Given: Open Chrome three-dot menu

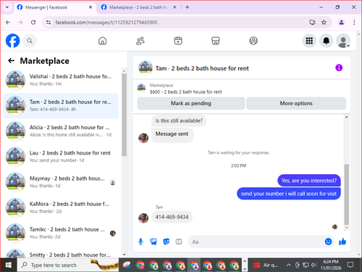Looking at the screenshot, I should (x=354, y=22).
